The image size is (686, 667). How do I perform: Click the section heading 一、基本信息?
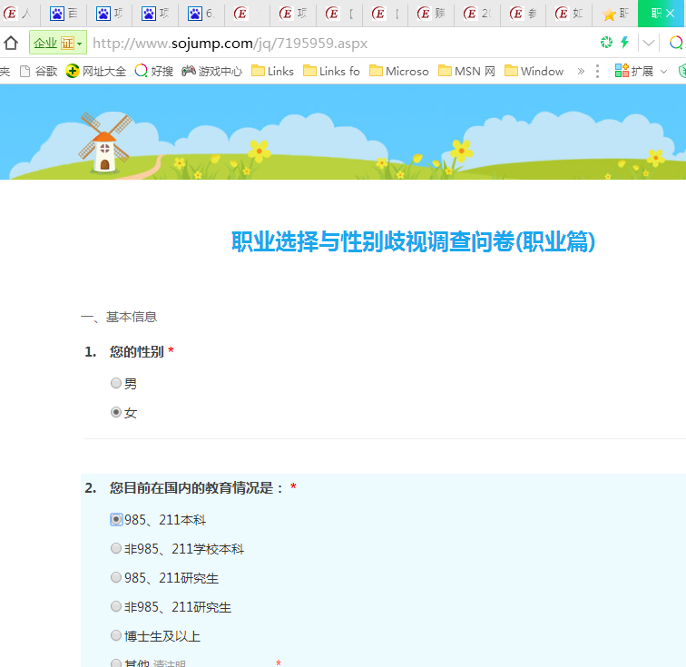point(119,317)
